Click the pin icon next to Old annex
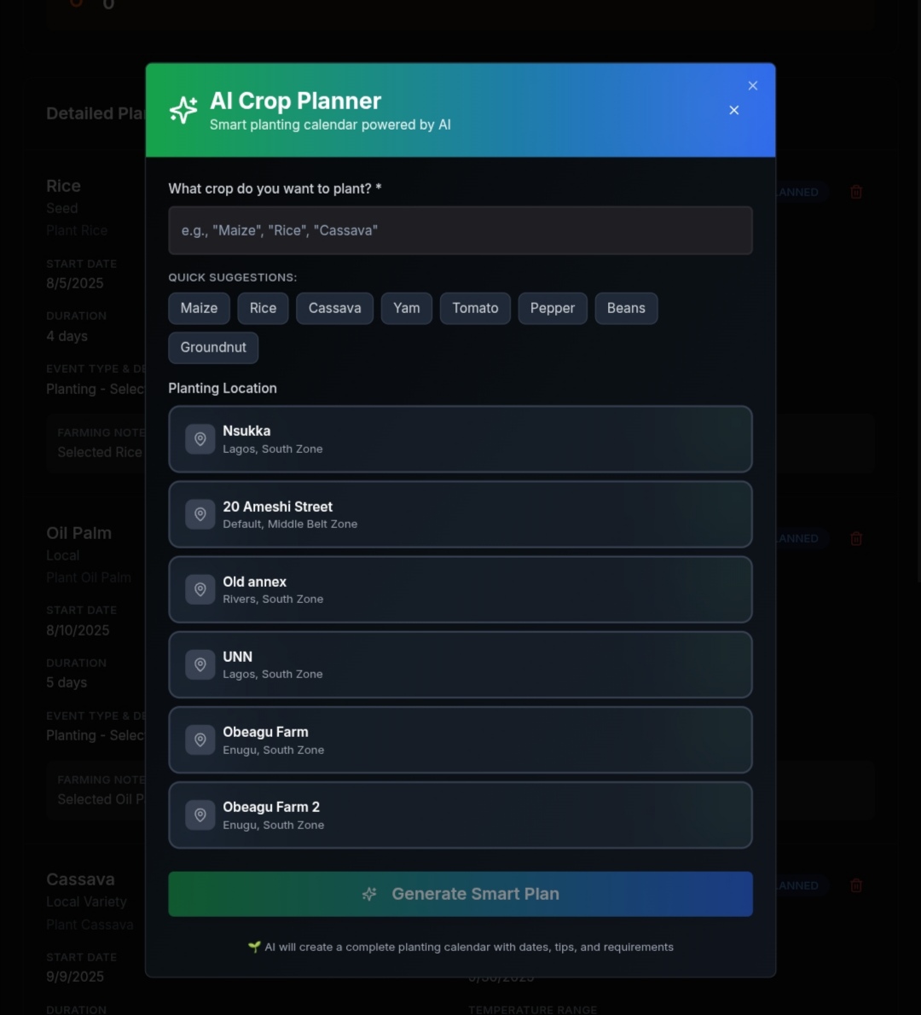921x1015 pixels. pos(200,589)
